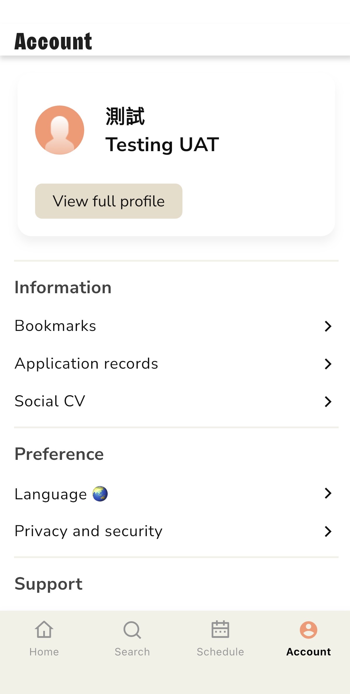
Task: Expand the Bookmarks chevron arrow
Action: (328, 326)
